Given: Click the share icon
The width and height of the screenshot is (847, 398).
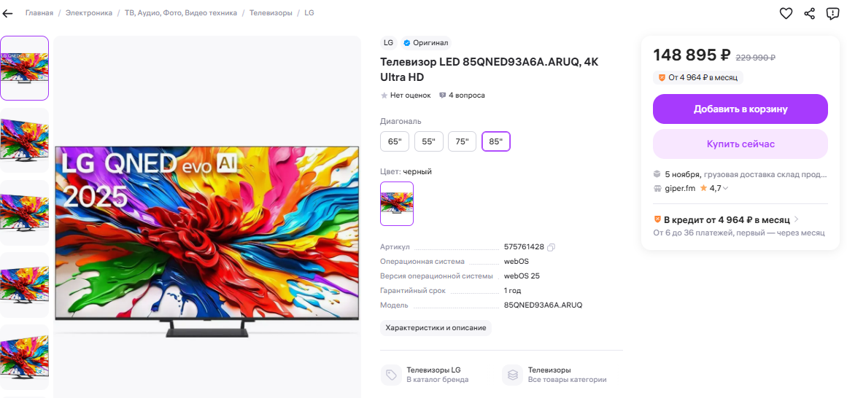Looking at the screenshot, I should coord(809,14).
